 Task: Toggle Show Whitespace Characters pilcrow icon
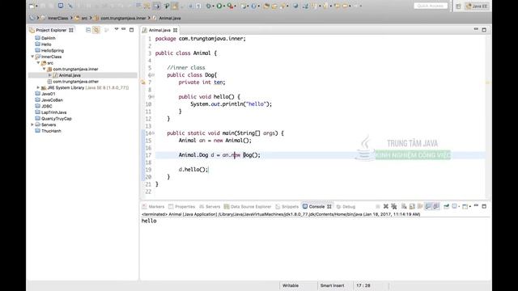[x=198, y=6]
